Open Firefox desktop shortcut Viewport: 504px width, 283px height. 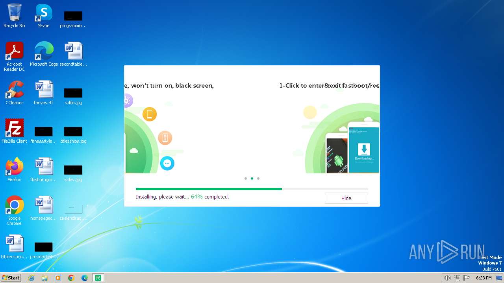pos(14,170)
